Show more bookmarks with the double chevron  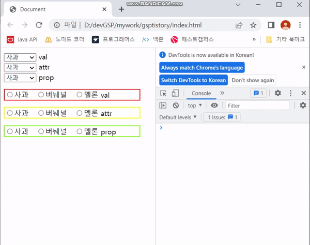(x=254, y=39)
